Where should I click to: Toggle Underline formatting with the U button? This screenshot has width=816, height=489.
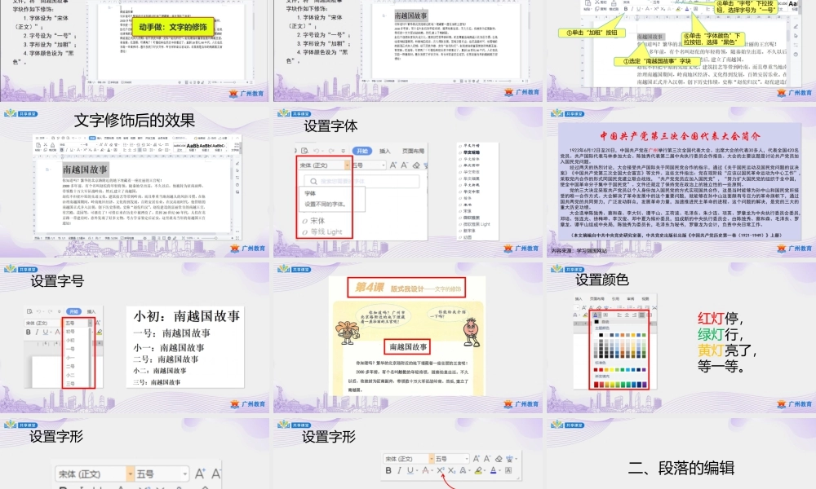410,470
